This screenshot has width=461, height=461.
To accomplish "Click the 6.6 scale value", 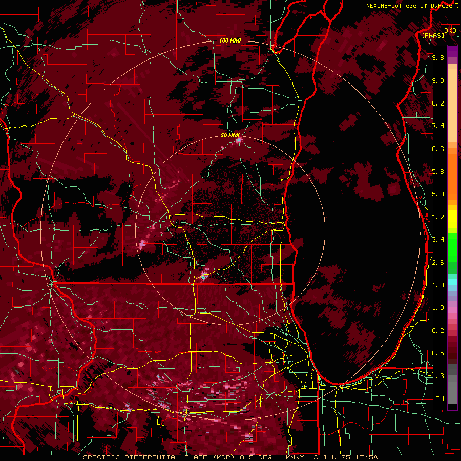I will pos(438,149).
